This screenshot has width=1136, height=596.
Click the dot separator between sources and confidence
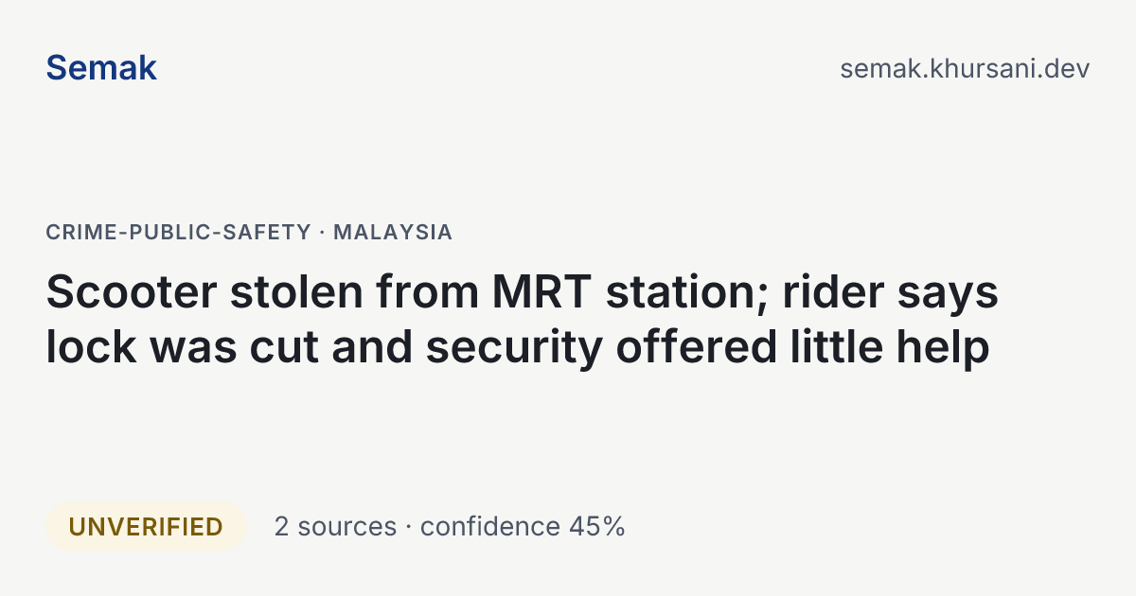click(x=409, y=528)
